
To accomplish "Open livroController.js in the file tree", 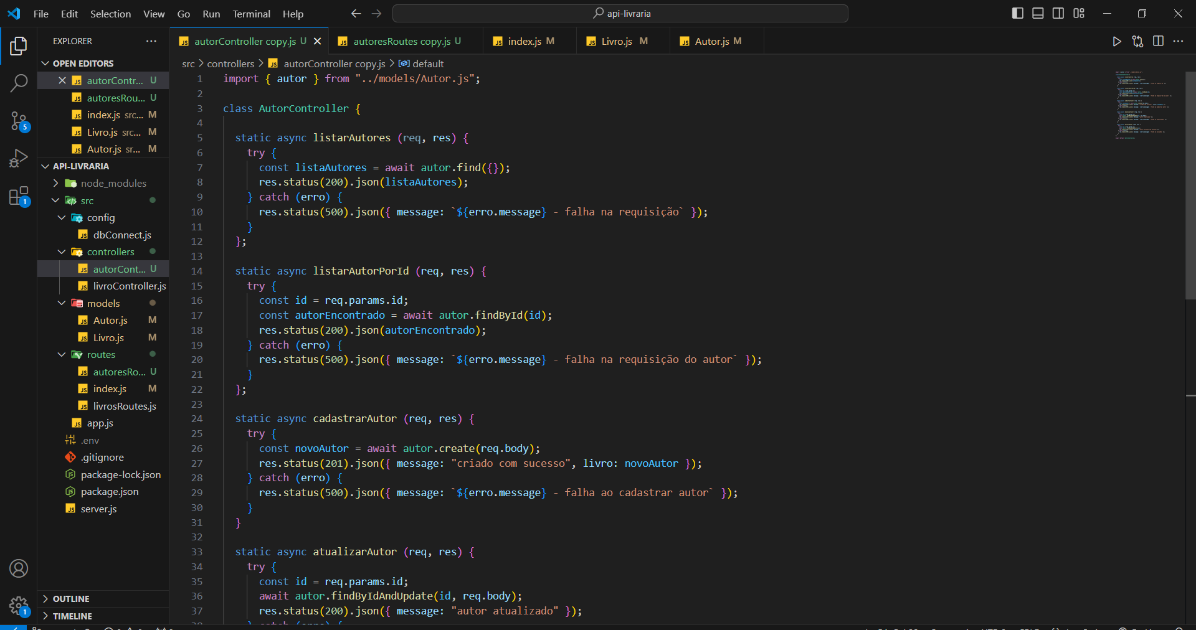I will click(x=103, y=286).
